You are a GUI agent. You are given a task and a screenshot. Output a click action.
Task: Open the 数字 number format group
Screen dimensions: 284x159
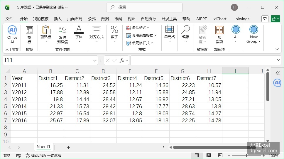tap(114, 34)
